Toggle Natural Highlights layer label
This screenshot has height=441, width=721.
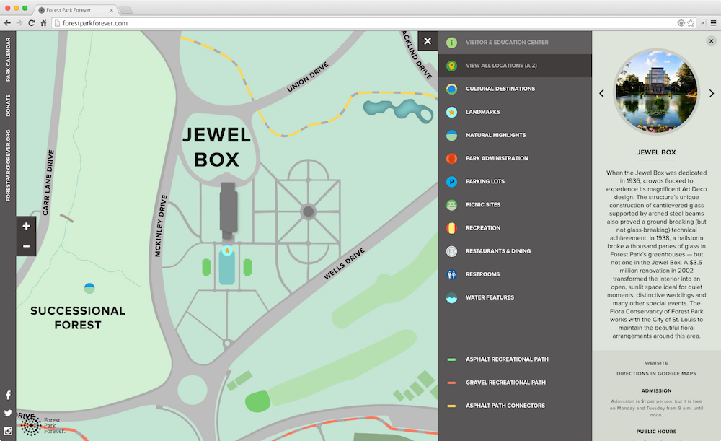[x=496, y=136]
